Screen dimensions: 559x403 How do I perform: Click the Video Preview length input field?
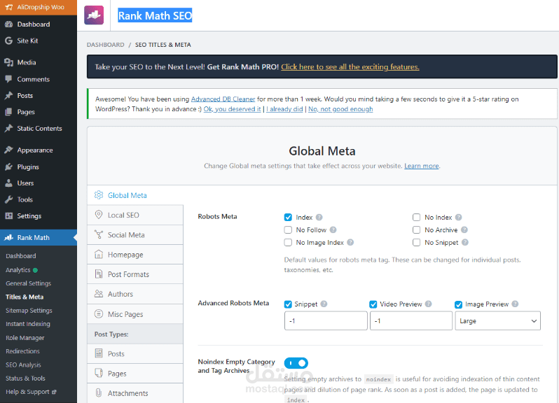coord(411,320)
